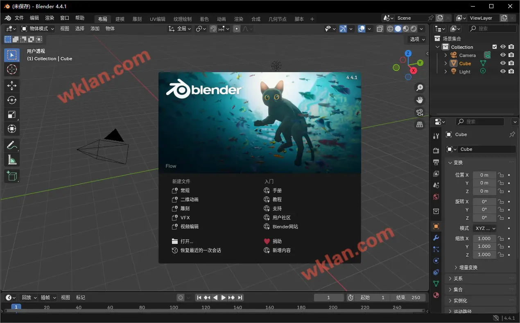
Task: Select the Measure tool
Action: point(12,160)
